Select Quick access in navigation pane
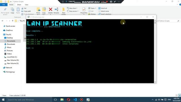 9,26
